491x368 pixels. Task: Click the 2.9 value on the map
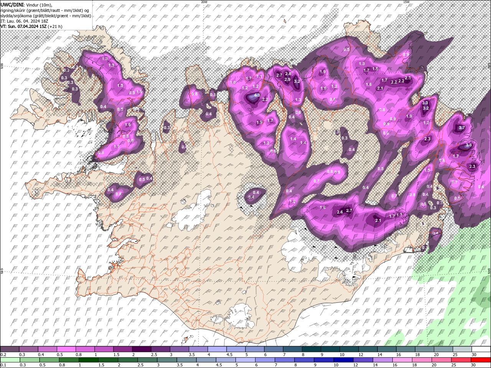pos(287,79)
